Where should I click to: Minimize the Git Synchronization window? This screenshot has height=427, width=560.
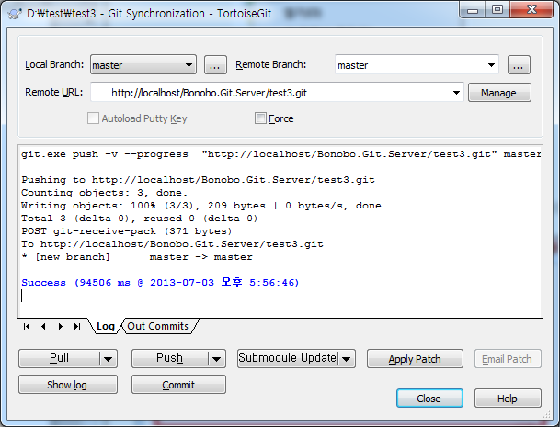tap(472, 9)
